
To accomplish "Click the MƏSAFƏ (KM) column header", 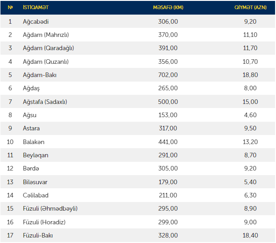I will [168, 8].
